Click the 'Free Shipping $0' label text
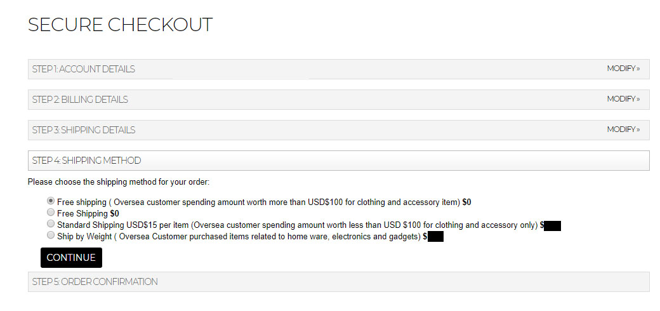Image resolution: width=660 pixels, height=311 pixels. pos(88,214)
